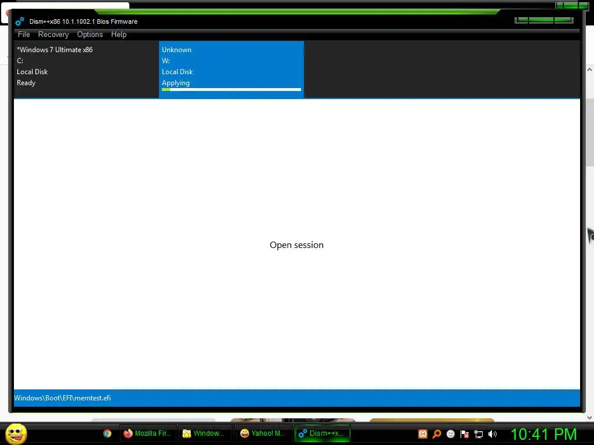Screen dimensions: 594x445
Task: Click the Applying progress bar
Action: tap(231, 90)
